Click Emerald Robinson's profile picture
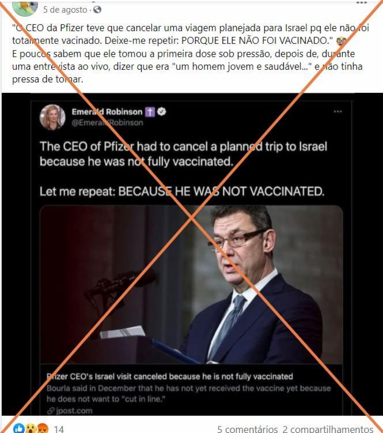 point(52,117)
